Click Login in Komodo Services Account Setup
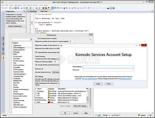Screen dimensions: 155x118 click(x=98, y=84)
